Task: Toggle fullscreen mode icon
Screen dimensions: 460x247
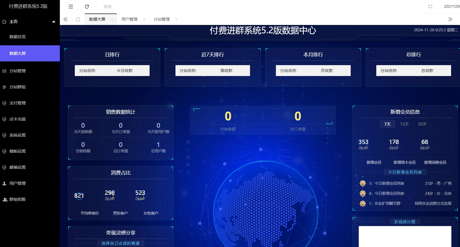Action: click(430, 7)
